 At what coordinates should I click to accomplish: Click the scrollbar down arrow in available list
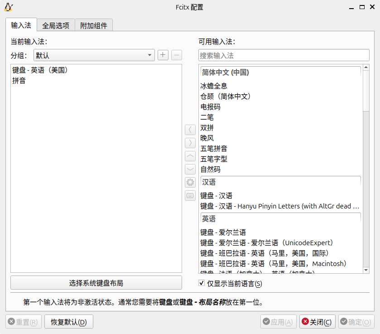366,270
